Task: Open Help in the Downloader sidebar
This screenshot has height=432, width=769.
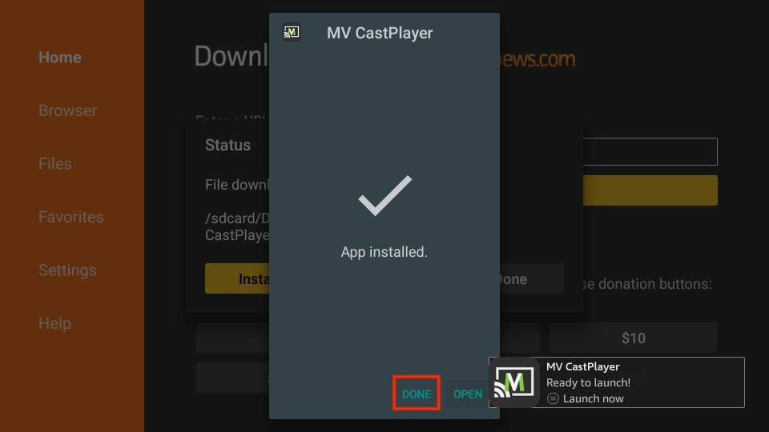Action: [x=54, y=323]
